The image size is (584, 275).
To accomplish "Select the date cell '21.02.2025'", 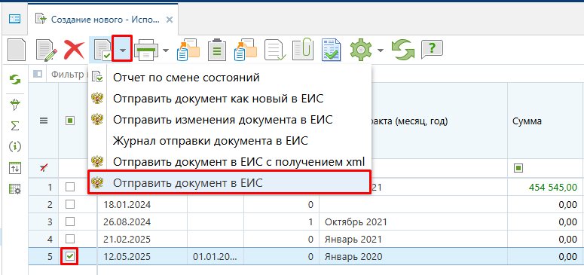I will point(142,239).
